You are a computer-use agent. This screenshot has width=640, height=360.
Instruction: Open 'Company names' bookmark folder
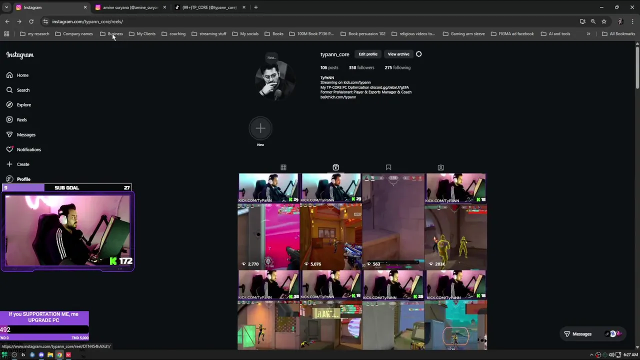(74, 34)
